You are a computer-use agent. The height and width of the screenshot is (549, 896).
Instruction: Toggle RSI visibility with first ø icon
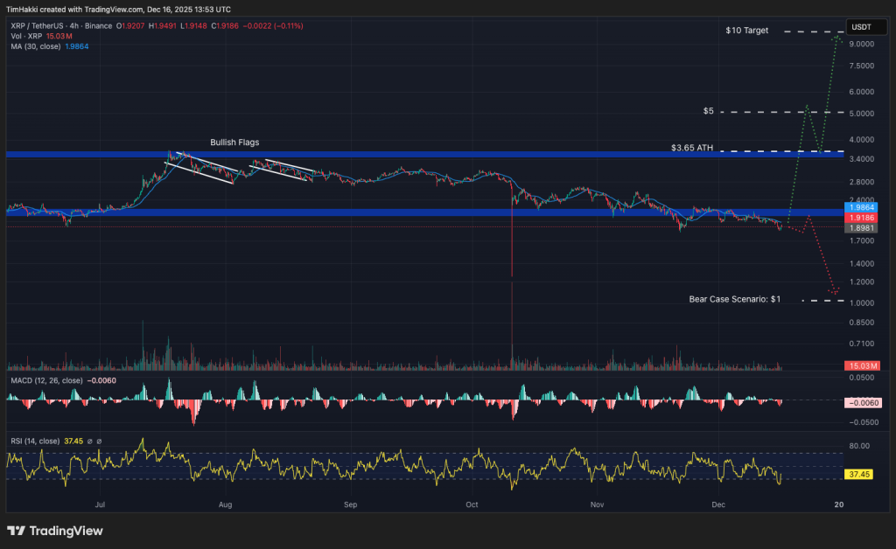pos(91,441)
